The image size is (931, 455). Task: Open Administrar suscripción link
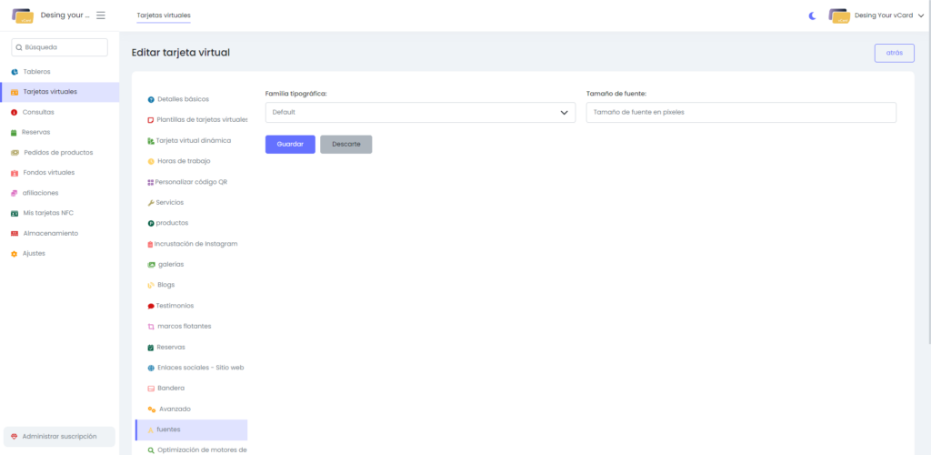pos(59,437)
